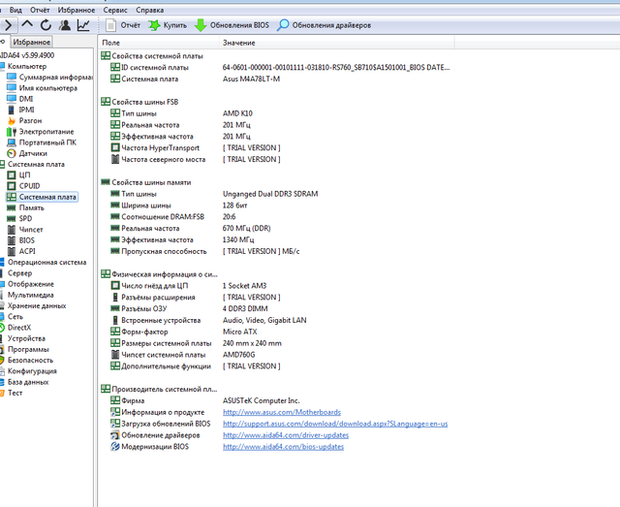Click the Чипсет chip icon
The image size is (620, 507).
coord(12,230)
